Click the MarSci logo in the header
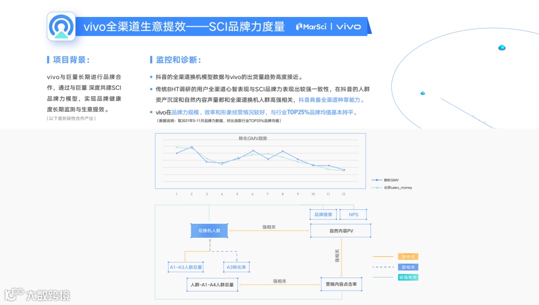The height and width of the screenshot is (305, 539). coord(311,26)
